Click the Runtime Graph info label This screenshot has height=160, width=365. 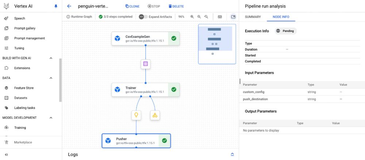pos(79,17)
